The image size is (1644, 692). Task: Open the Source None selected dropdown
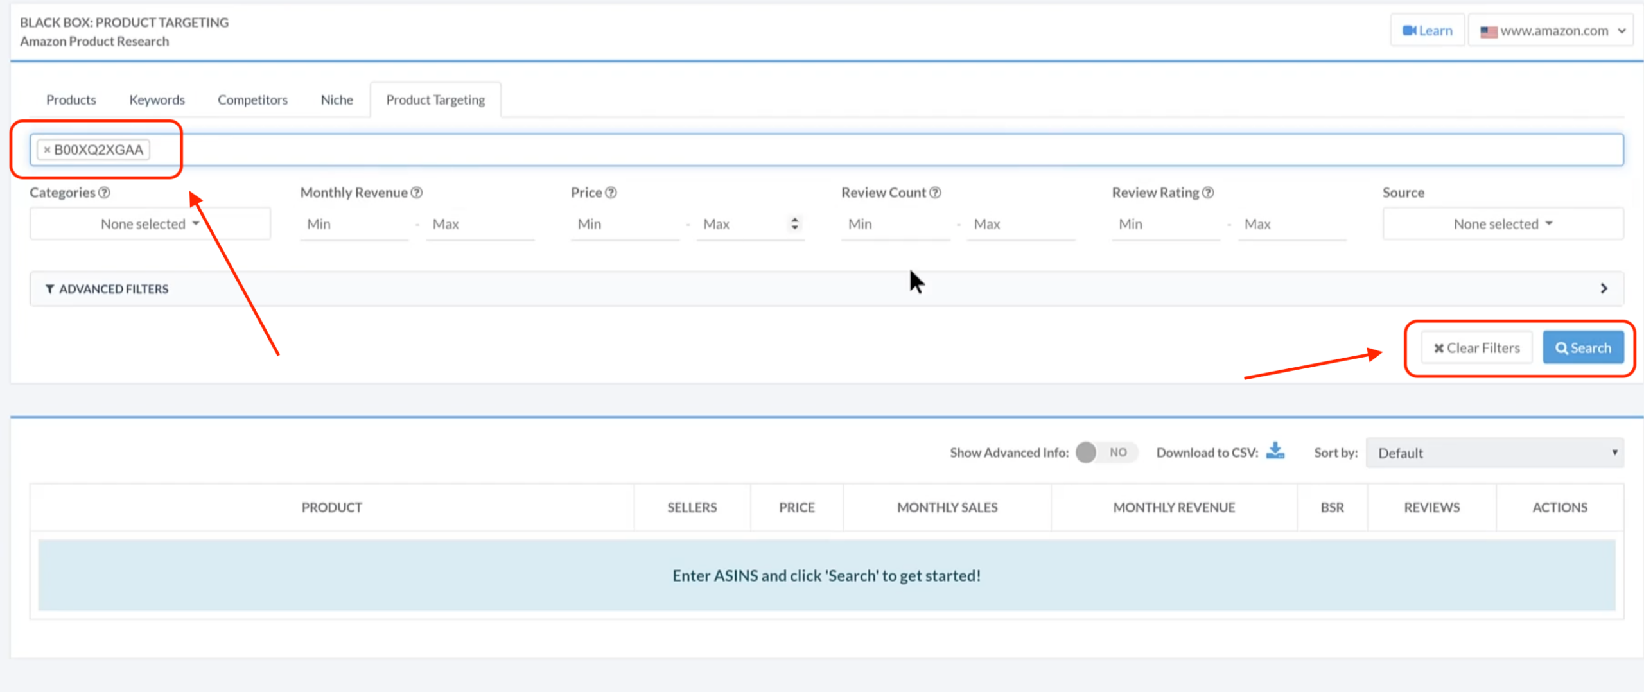click(1503, 224)
